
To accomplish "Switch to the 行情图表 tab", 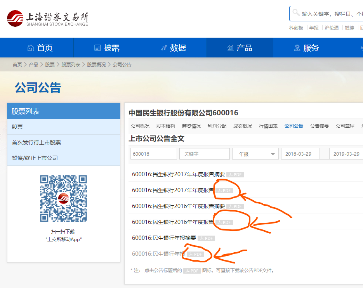I will (x=268, y=126).
